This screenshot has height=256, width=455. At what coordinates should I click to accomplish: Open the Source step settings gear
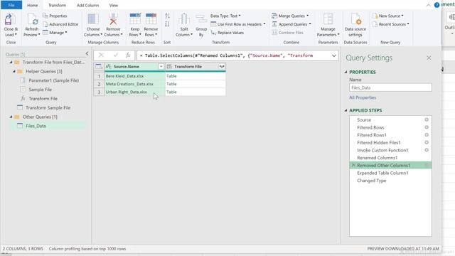[x=427, y=119]
